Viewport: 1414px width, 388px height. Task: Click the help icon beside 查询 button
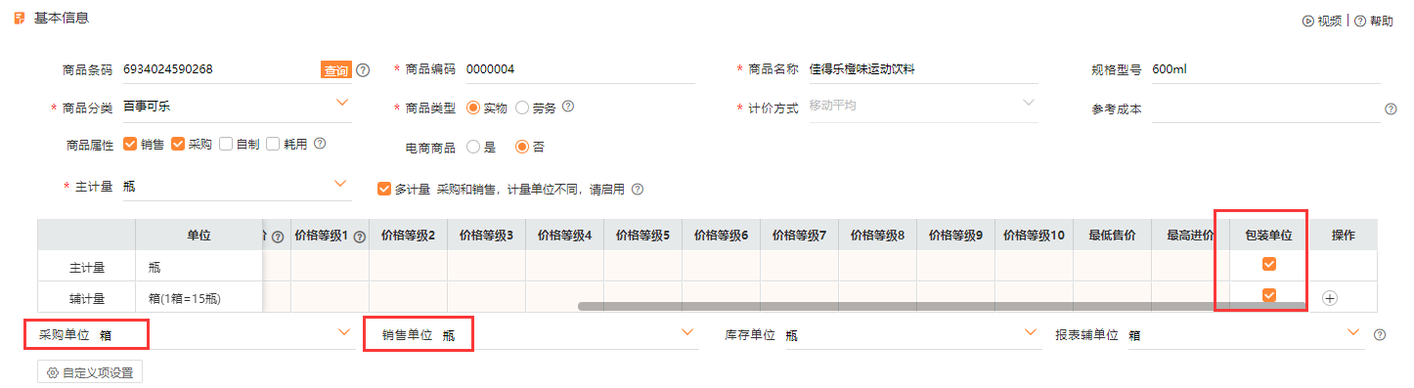[363, 69]
